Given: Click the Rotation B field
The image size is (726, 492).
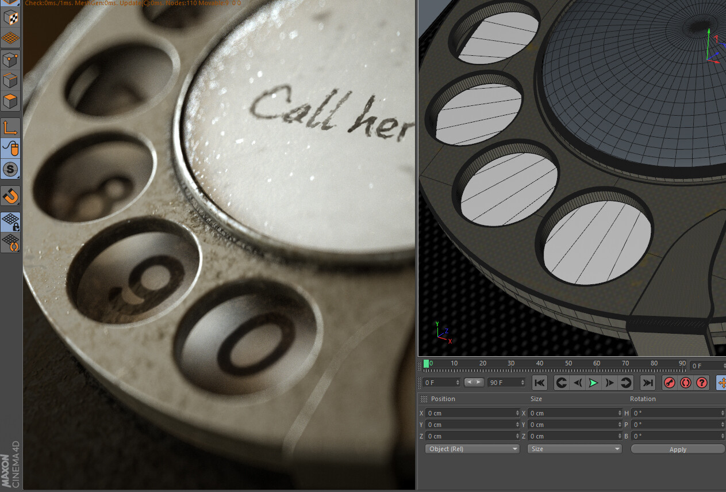Looking at the screenshot, I should pos(678,436).
